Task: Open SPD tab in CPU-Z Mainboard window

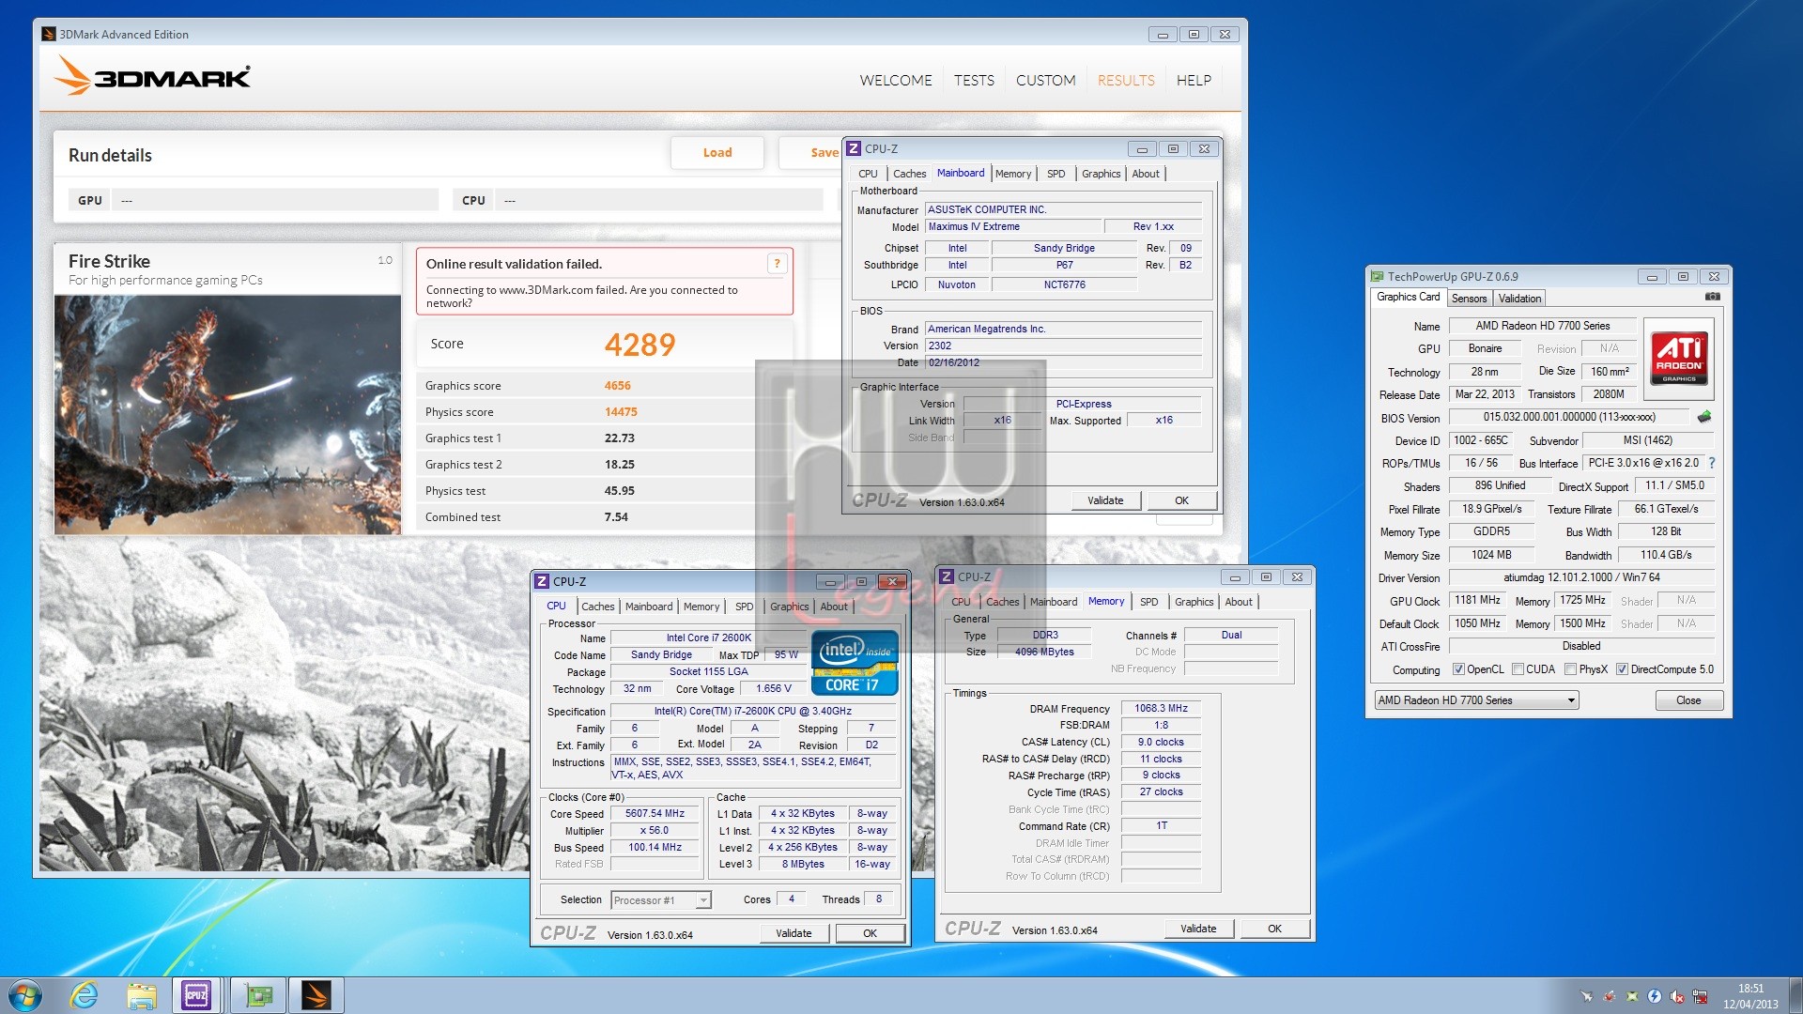Action: (x=1056, y=174)
